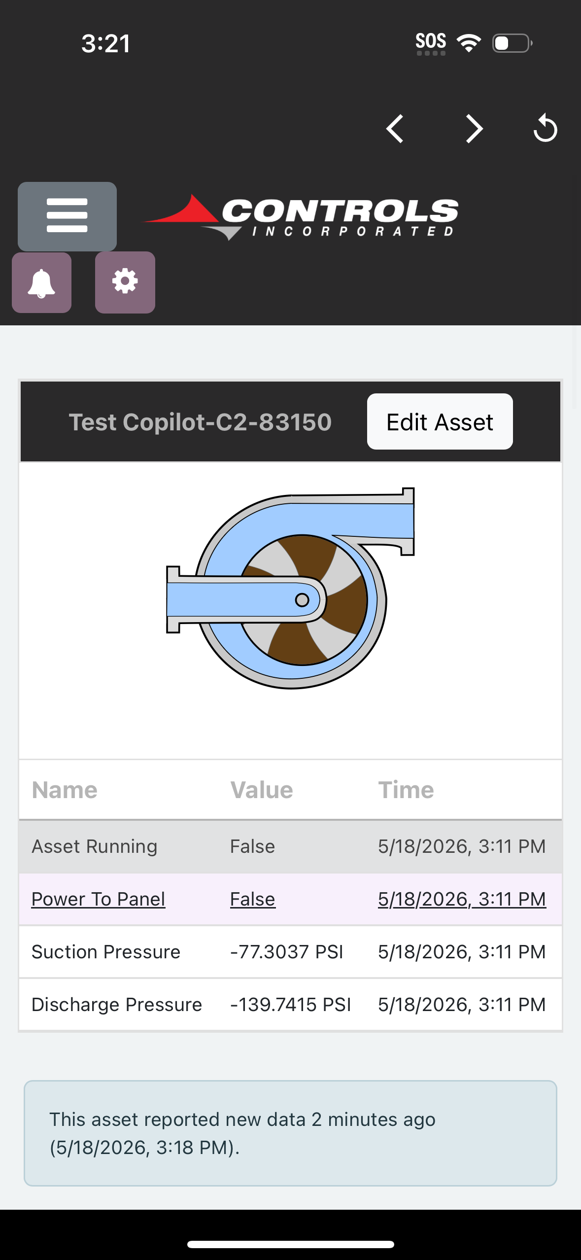Select the Suction Pressure row
581x1260 pixels.
tap(290, 952)
